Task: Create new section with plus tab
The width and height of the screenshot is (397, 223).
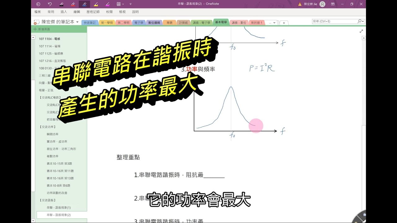Action: click(284, 23)
